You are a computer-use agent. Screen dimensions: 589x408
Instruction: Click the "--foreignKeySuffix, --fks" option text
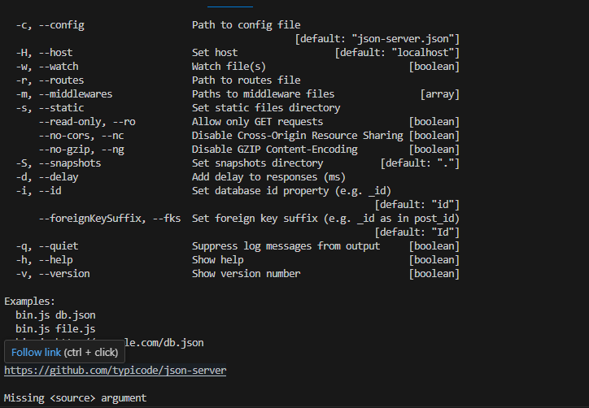pyautogui.click(x=110, y=219)
